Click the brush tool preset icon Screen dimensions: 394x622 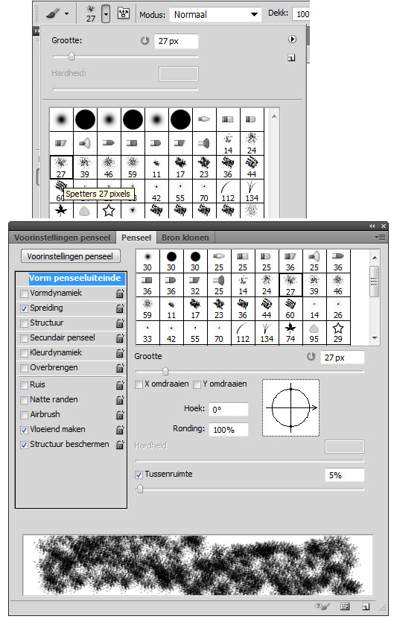point(53,14)
